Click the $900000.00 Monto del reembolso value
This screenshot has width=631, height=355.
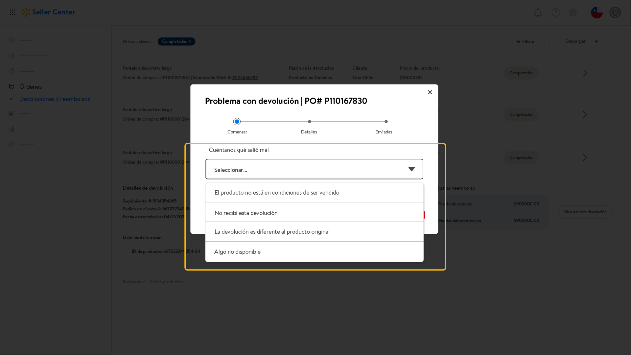coord(526,220)
